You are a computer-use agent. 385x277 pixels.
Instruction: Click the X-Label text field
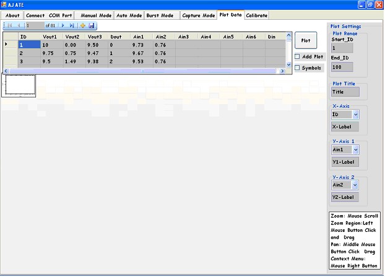(x=345, y=126)
